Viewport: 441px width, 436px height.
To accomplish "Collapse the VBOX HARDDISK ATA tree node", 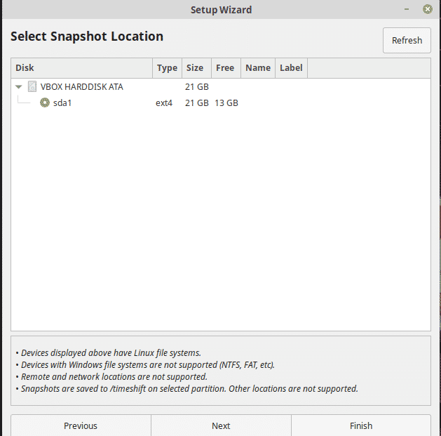I will (x=19, y=87).
